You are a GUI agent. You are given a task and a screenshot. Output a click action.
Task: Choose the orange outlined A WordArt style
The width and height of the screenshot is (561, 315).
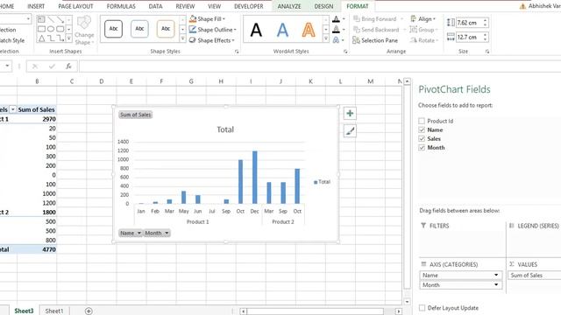tap(309, 30)
